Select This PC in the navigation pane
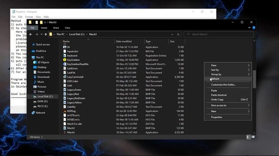This screenshot has width=279, height=156. pos(40,58)
